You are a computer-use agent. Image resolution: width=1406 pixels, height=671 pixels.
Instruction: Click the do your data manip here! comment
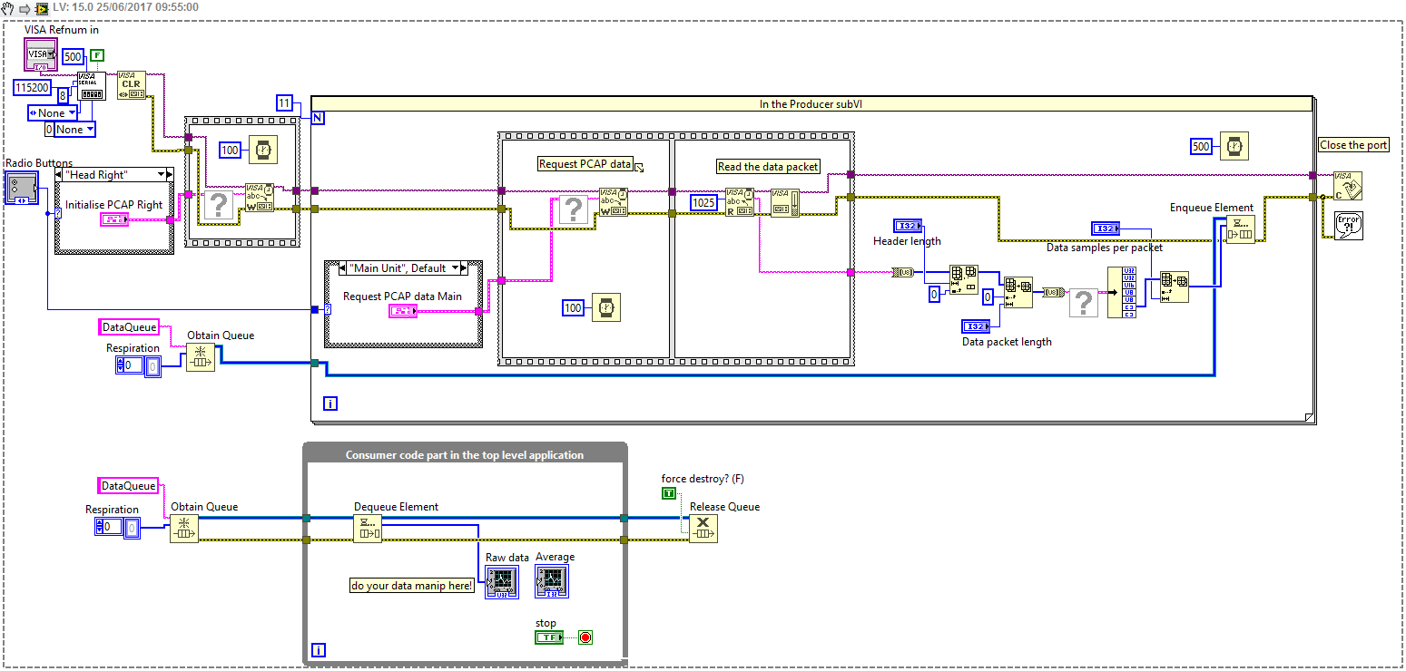[x=412, y=586]
